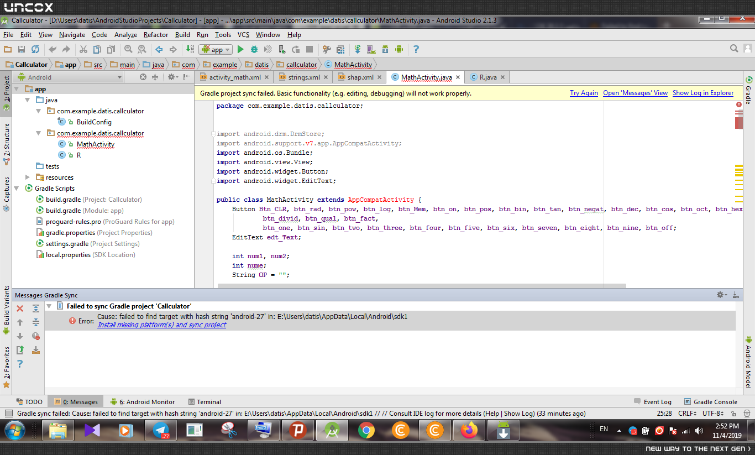Click the Paste clipboard icon
Viewport: 755px width, 455px height.
point(111,49)
